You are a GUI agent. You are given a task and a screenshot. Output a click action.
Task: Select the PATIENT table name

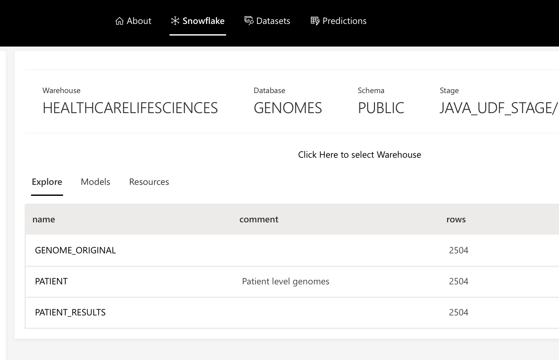51,281
